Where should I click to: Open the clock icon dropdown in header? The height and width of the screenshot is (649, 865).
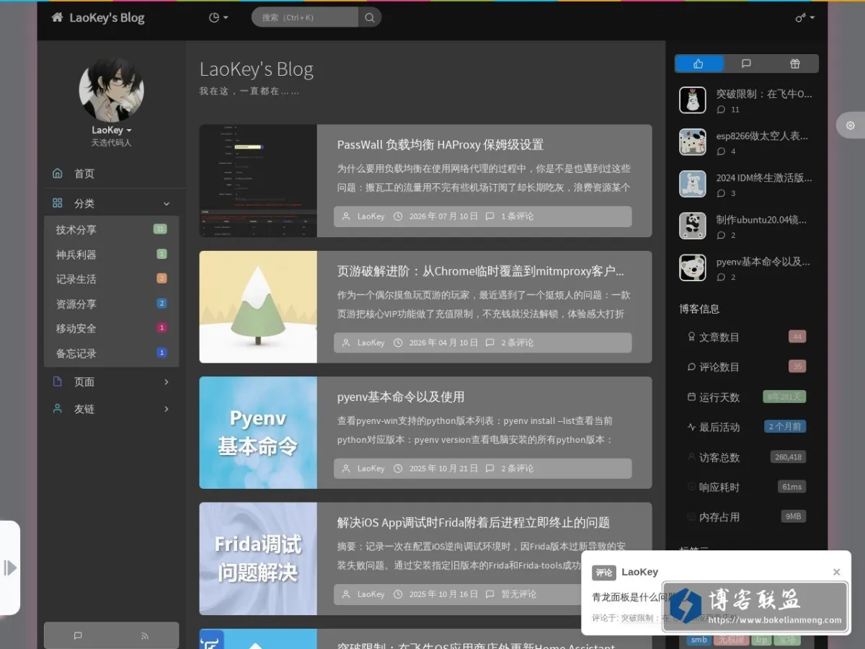click(x=218, y=17)
